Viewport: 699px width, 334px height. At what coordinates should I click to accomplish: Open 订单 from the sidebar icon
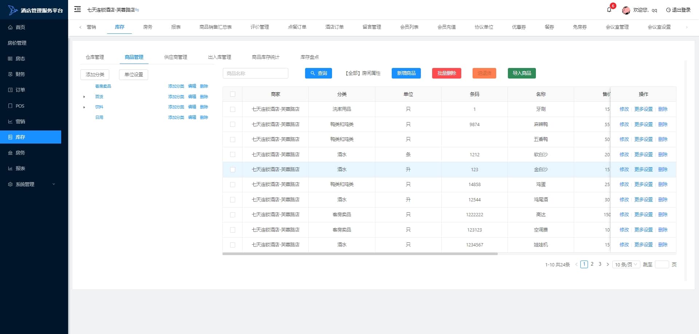[10, 90]
